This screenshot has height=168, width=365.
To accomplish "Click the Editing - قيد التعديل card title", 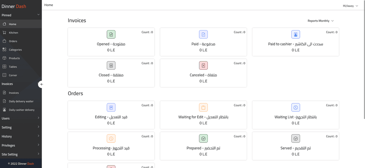I will [111, 117].
